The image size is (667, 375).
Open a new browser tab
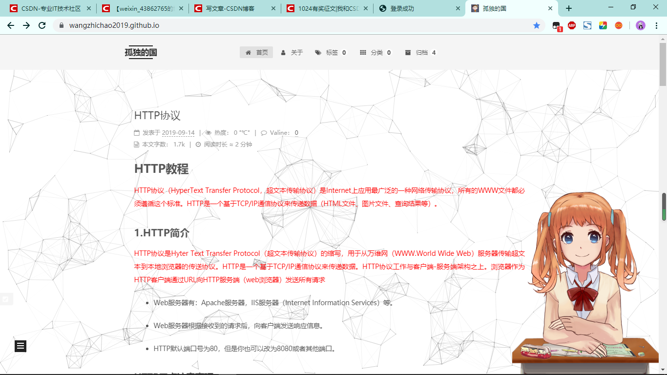(x=568, y=8)
